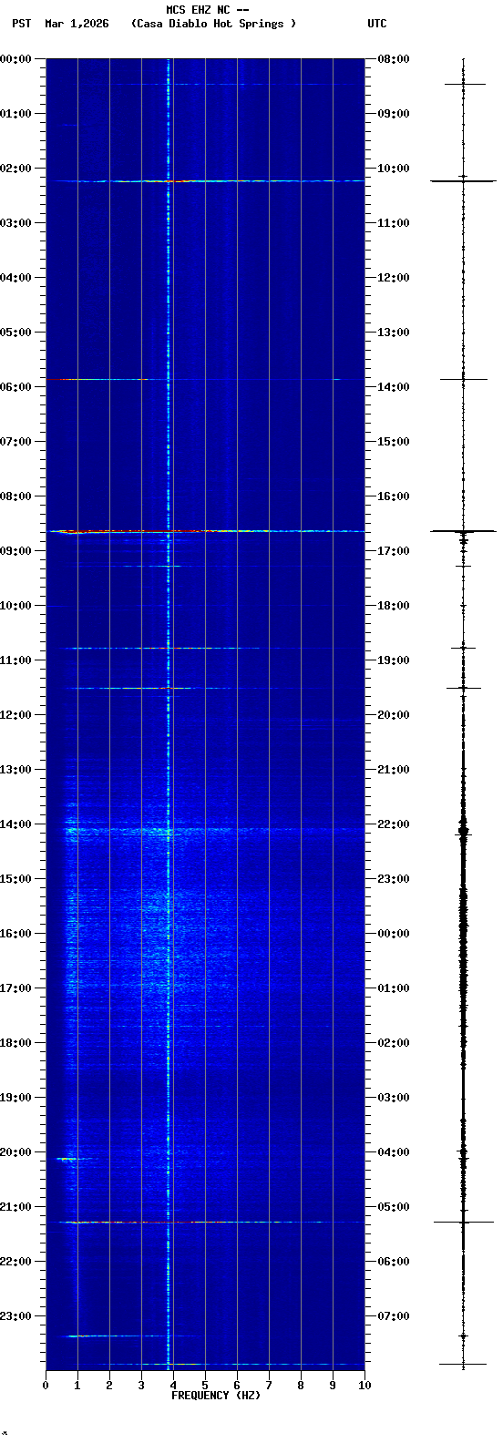
Task: Click the 'UTC' timezone label in header
Action: [377, 24]
